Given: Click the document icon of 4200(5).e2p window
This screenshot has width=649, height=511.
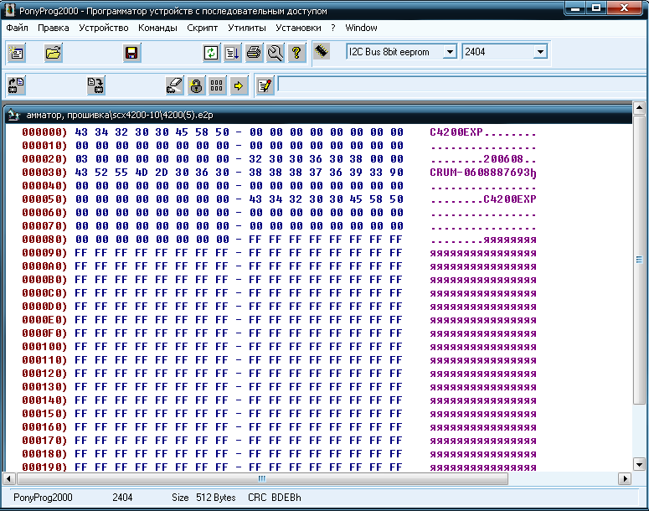Looking at the screenshot, I should pos(14,115).
